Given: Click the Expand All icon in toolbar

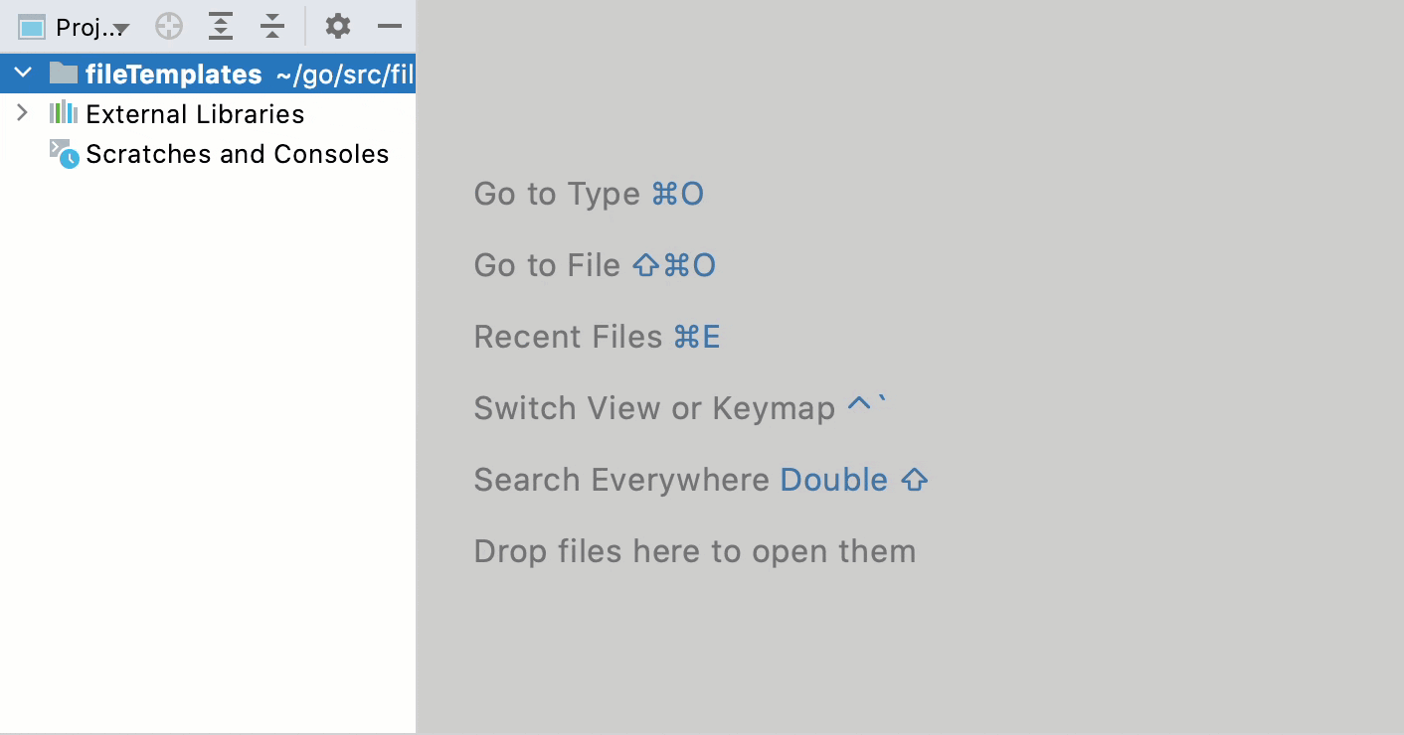Looking at the screenshot, I should coord(220,27).
